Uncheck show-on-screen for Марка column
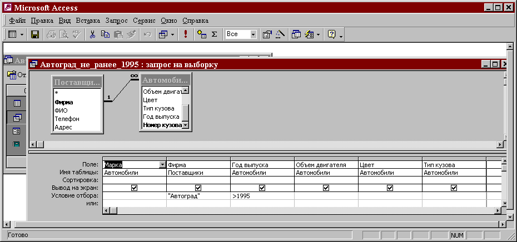517x242 pixels. click(x=134, y=188)
